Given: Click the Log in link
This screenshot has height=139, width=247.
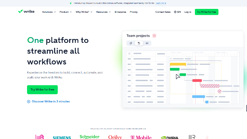Looking at the screenshot, I should pyautogui.click(x=188, y=12).
